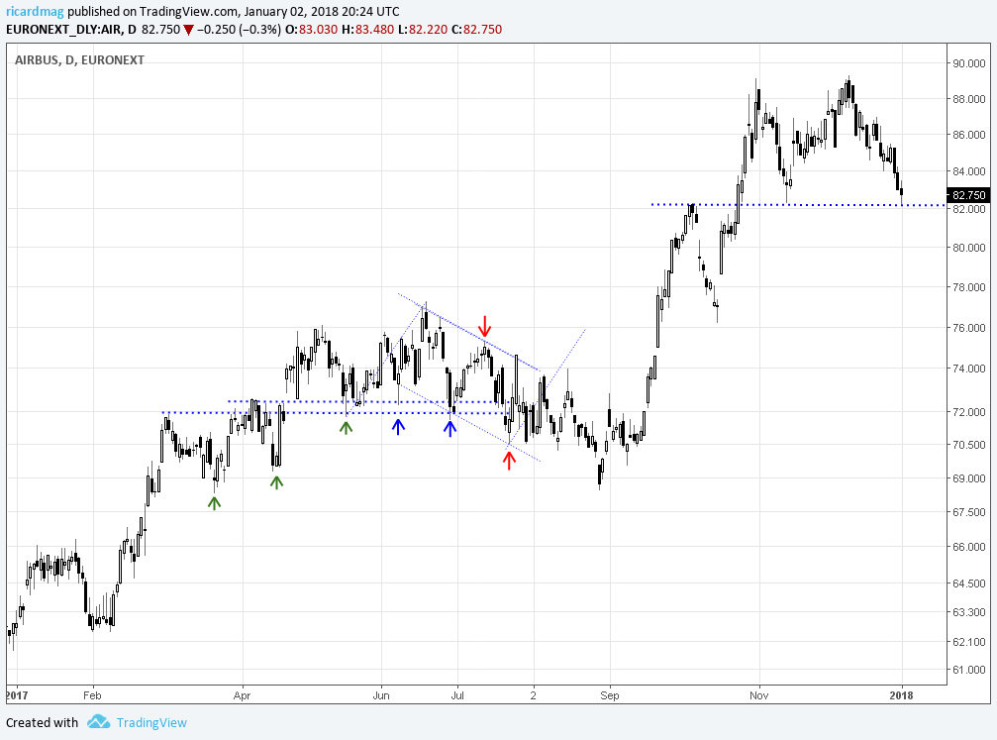The image size is (997, 740).
Task: Click the Nov date label on time axis
Action: 758,695
